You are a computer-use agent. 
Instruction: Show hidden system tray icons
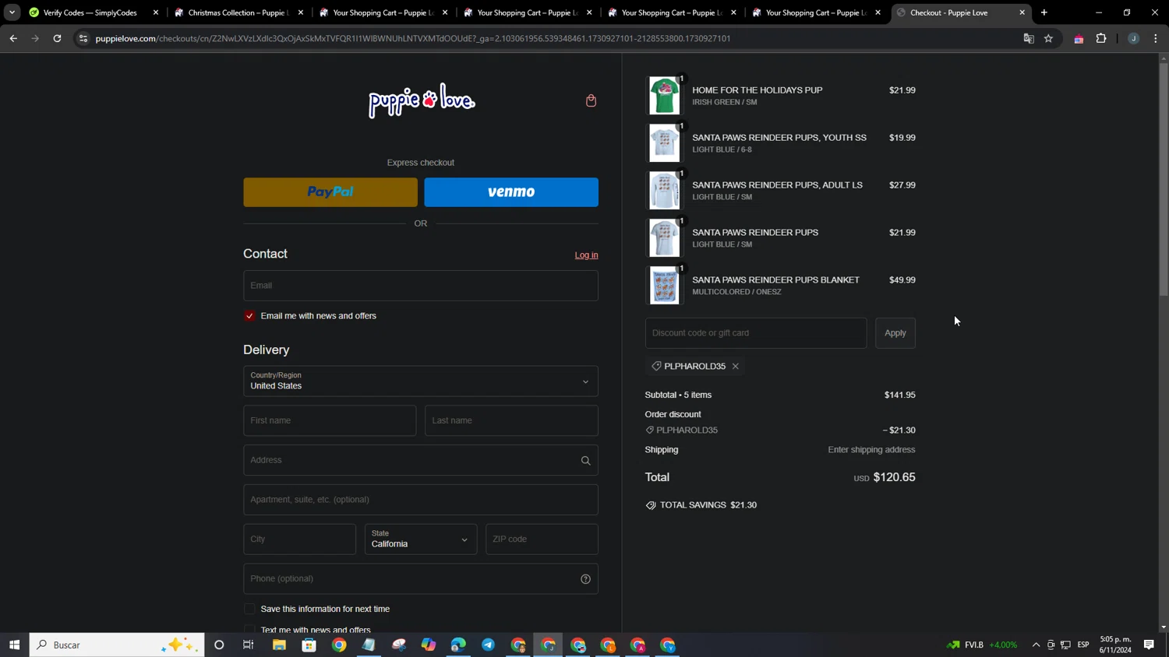[1036, 645]
